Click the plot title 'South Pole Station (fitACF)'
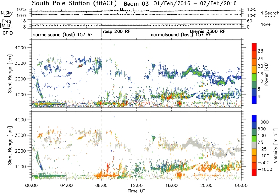The width and height of the screenshot is (279, 193). coord(74,3)
